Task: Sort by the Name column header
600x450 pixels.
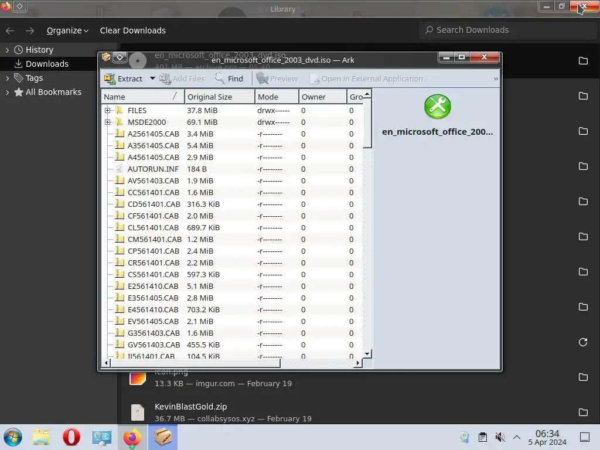Action: [143, 97]
